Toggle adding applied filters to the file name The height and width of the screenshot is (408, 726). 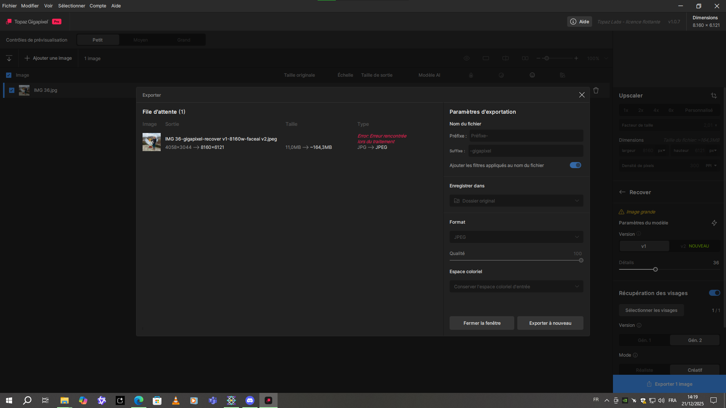tap(575, 165)
